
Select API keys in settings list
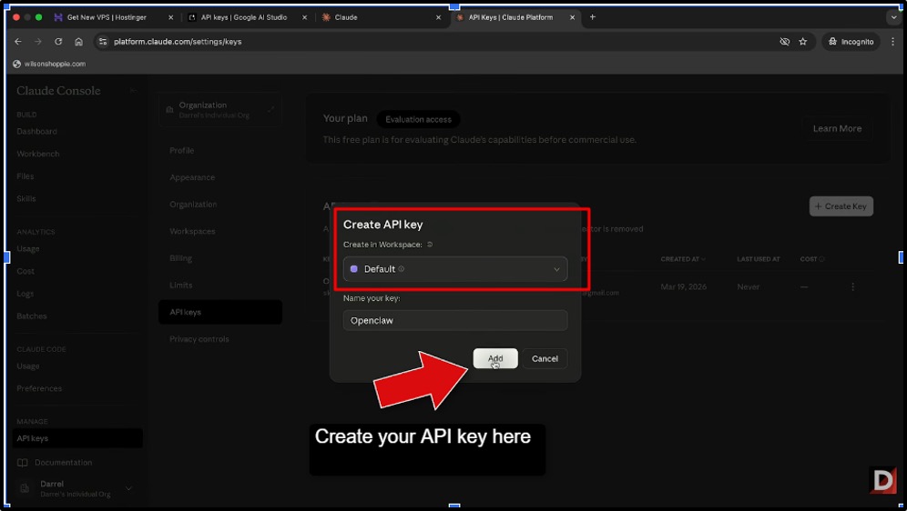click(x=220, y=313)
